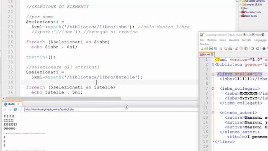Click Save All icon in Notepad++ toolbar

tap(216, 49)
